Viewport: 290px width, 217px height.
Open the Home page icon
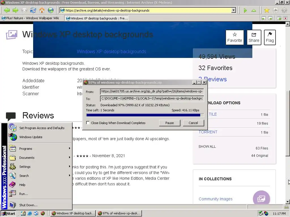pyautogui.click(x=42, y=10)
